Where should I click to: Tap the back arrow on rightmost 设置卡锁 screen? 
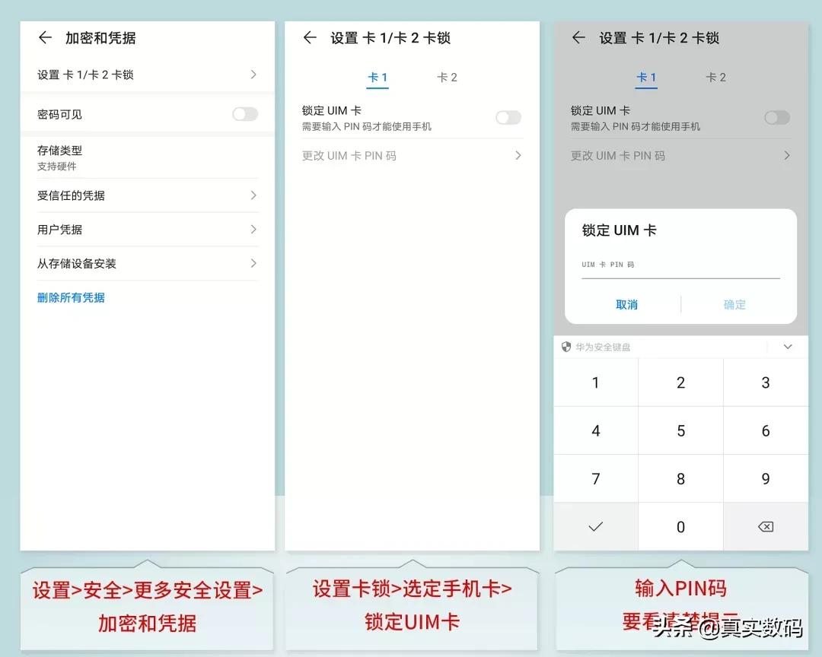[x=578, y=37]
